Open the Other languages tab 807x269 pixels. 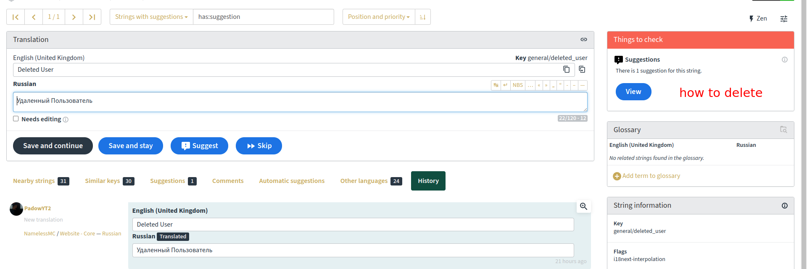pyautogui.click(x=364, y=181)
